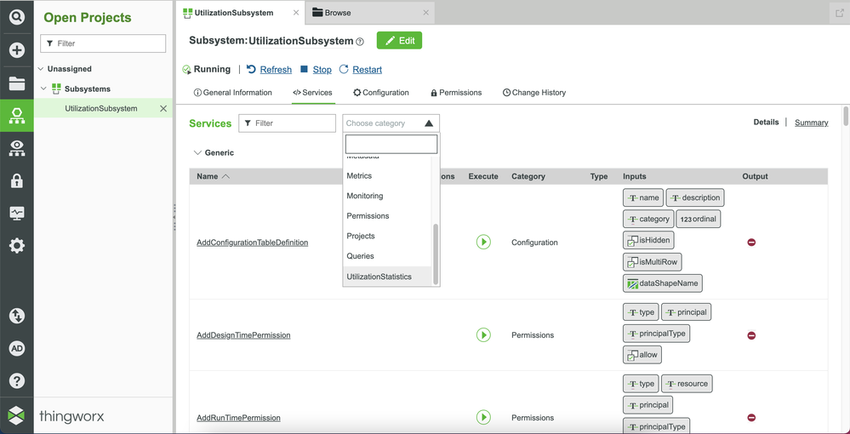Open the security lock sidebar icon

17,180
